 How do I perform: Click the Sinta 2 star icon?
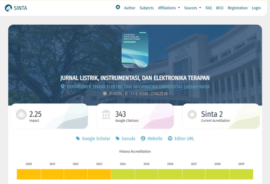tap(192, 115)
